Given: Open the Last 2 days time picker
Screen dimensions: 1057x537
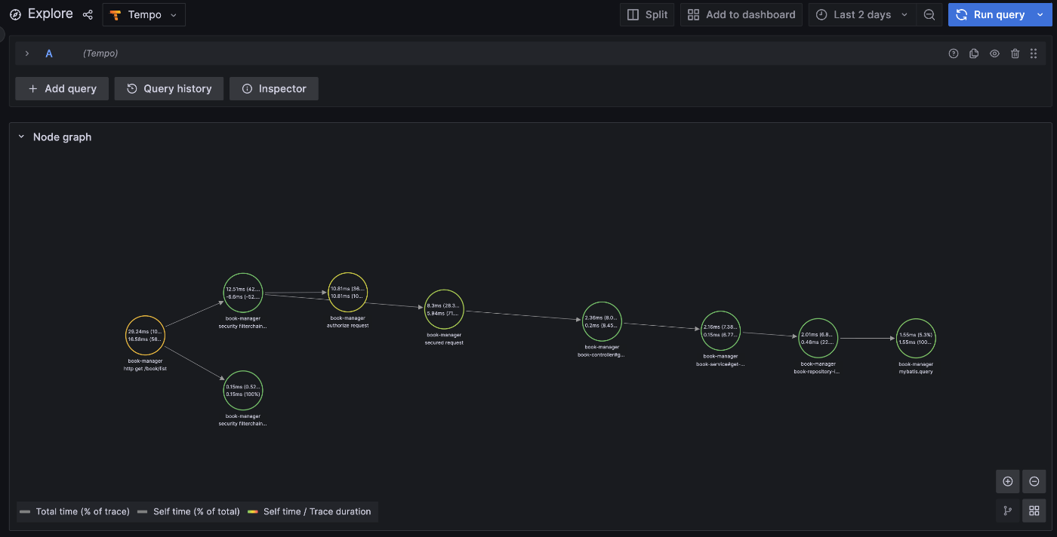Looking at the screenshot, I should pyautogui.click(x=863, y=14).
